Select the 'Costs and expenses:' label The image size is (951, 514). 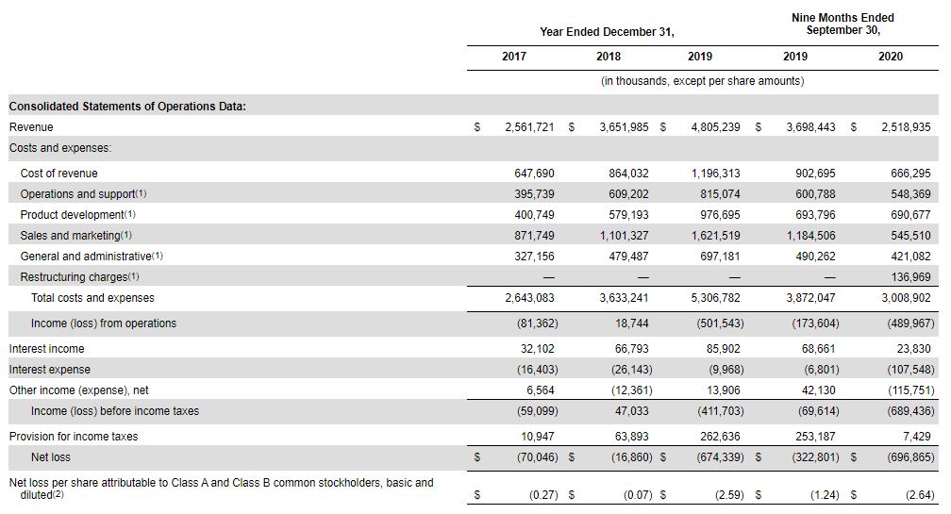[x=60, y=148]
